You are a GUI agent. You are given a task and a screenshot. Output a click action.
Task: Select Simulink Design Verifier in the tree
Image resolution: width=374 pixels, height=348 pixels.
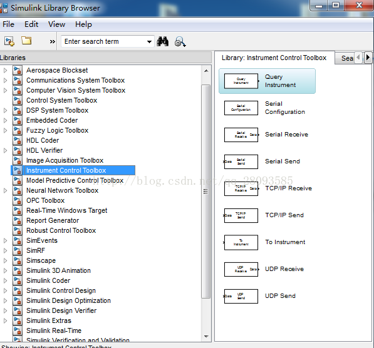point(61,310)
